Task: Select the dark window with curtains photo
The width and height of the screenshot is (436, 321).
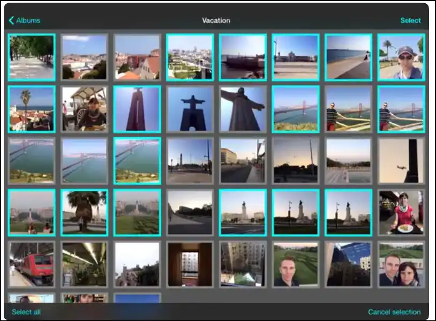Action: tap(190, 265)
